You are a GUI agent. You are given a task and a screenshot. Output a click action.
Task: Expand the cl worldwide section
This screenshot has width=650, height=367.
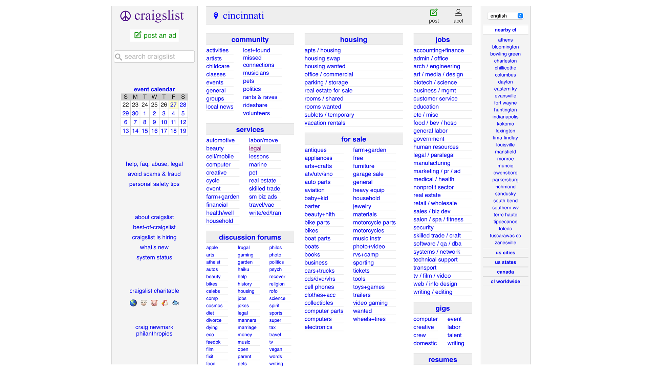(505, 281)
